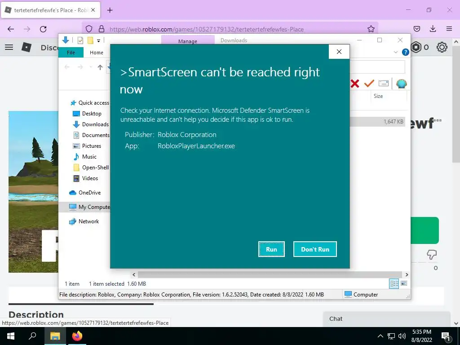Click the orange checkmark properties icon
The width and height of the screenshot is (460, 345).
click(x=369, y=84)
